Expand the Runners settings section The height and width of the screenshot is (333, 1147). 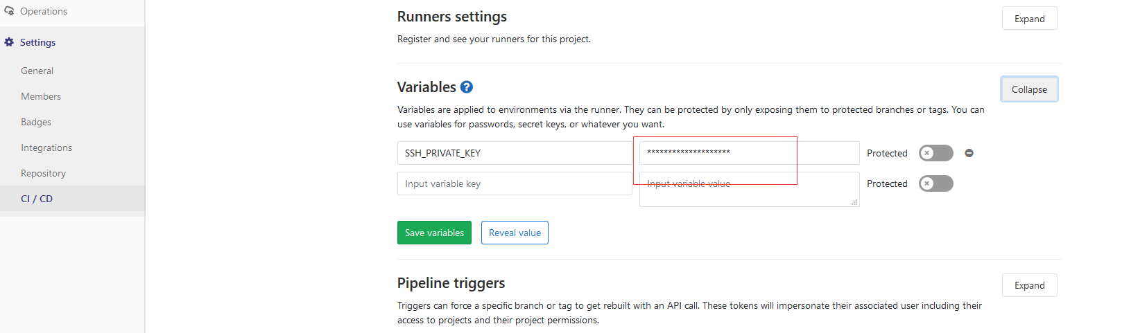pyautogui.click(x=1029, y=19)
